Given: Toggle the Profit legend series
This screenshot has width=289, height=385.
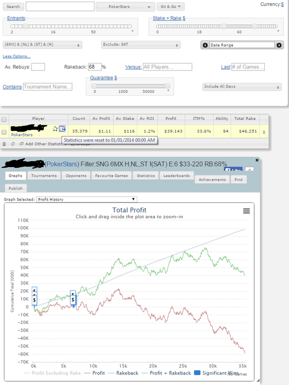Looking at the screenshot, I should tap(95, 373).
